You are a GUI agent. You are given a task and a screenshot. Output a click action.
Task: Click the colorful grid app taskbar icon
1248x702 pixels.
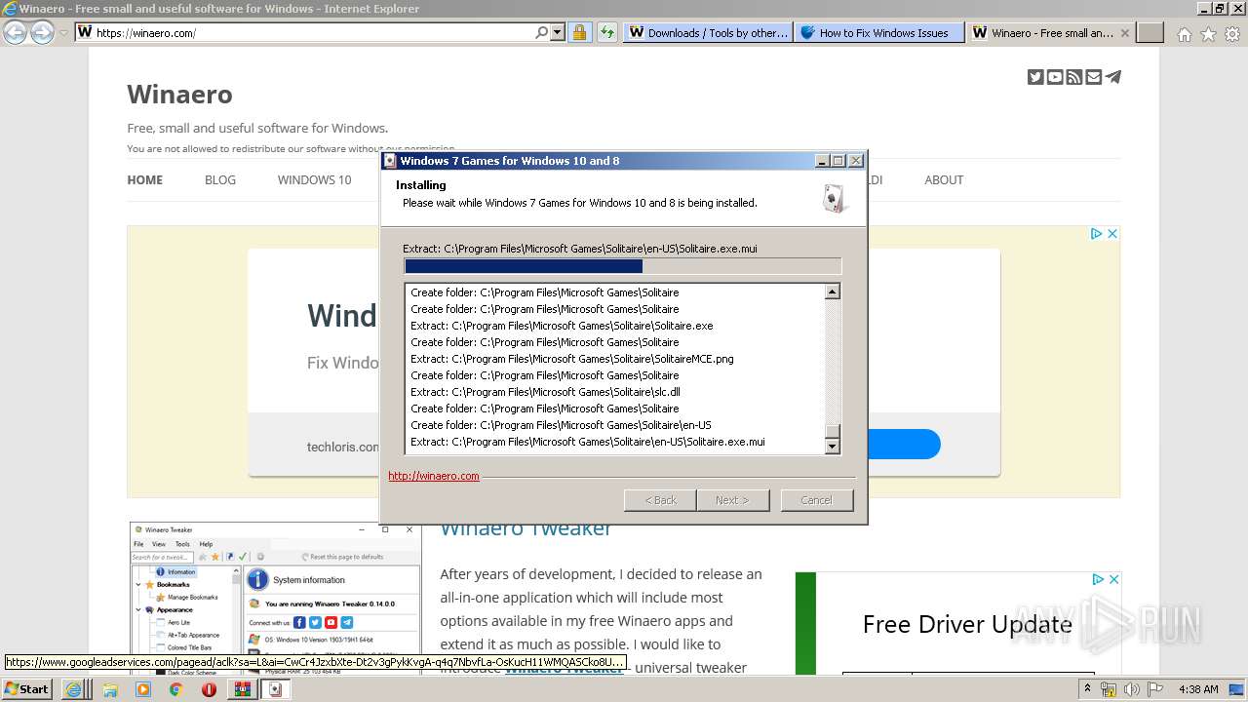click(242, 688)
